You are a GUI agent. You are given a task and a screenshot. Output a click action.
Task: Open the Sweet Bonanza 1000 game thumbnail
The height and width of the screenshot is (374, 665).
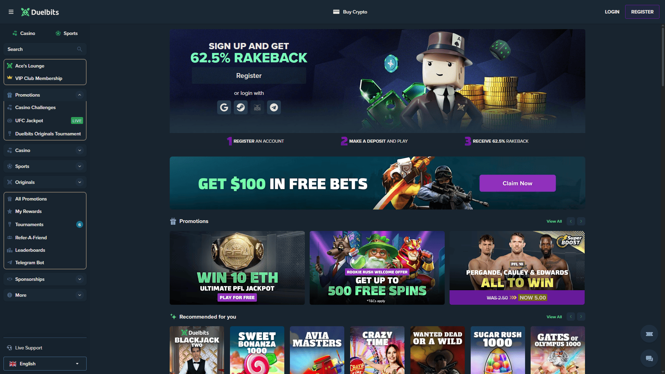(x=257, y=350)
